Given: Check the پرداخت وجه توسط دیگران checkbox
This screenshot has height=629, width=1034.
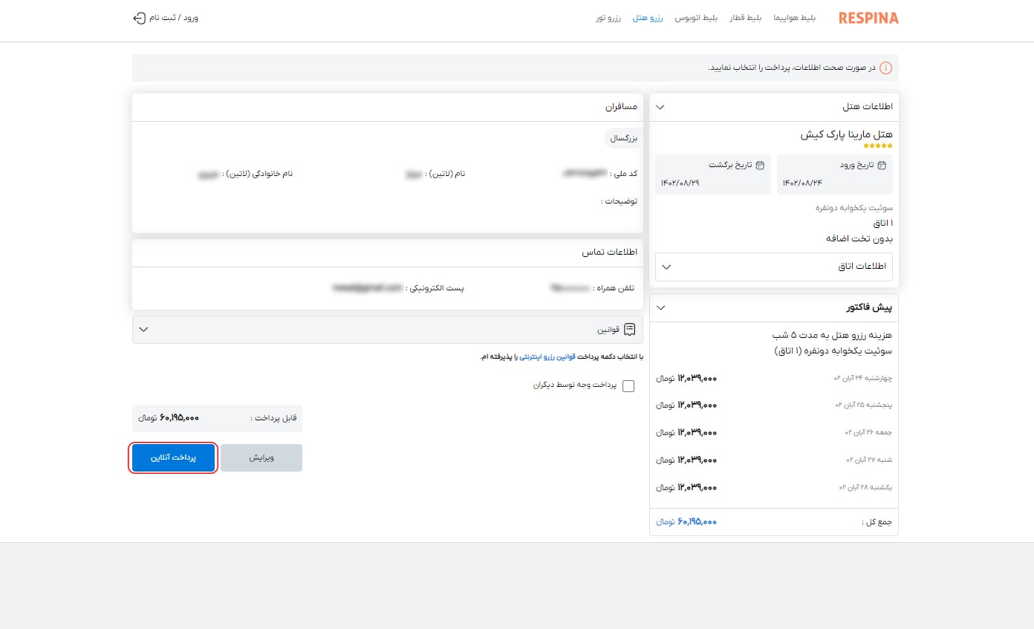Looking at the screenshot, I should [x=628, y=386].
